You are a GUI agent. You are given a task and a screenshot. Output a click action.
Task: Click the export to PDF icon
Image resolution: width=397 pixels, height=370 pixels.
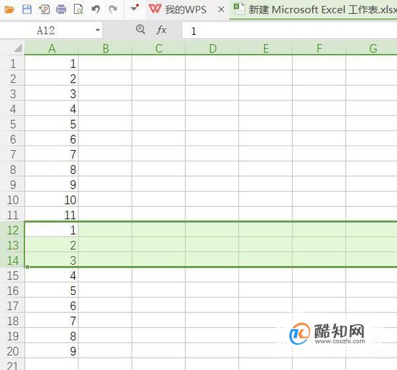tap(44, 9)
